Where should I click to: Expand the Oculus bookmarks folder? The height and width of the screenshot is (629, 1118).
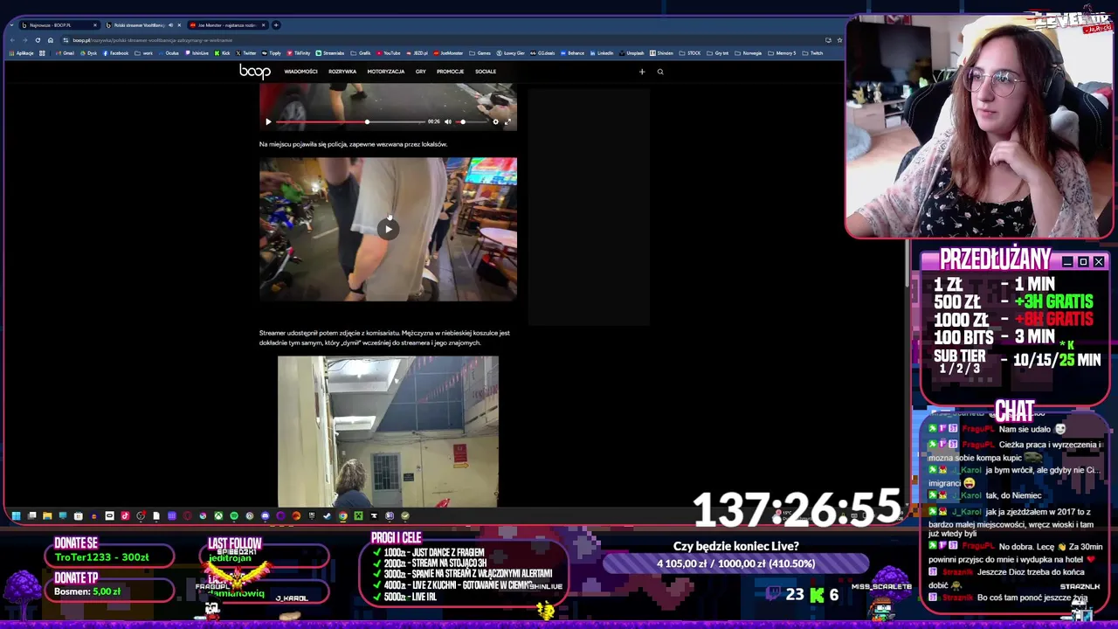[169, 53]
